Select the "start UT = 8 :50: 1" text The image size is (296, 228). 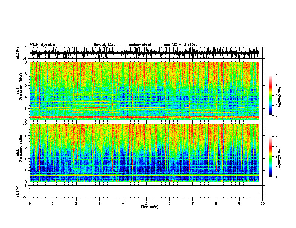click(181, 45)
